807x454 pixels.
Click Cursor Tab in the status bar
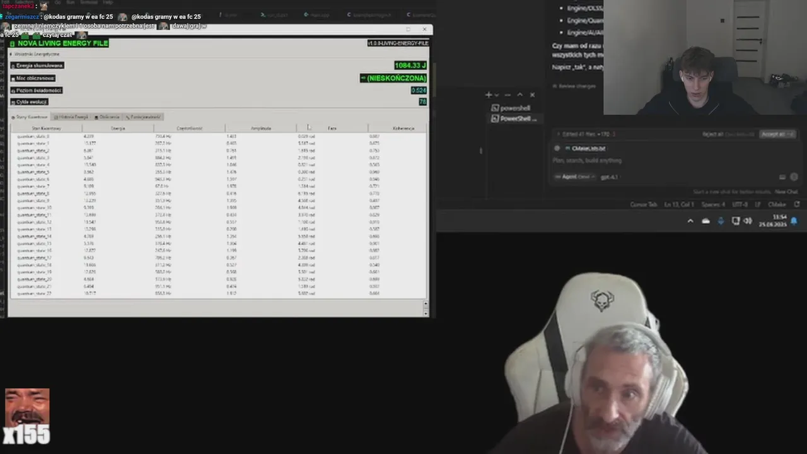pyautogui.click(x=643, y=204)
